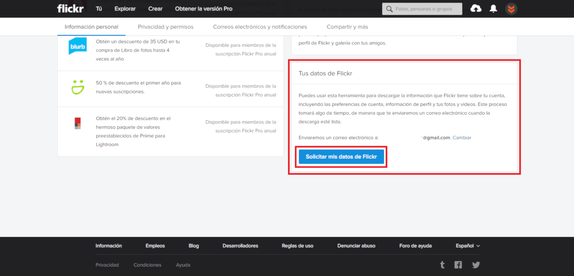Click Solicitar mis datos de Flickr button
The height and width of the screenshot is (276, 574).
341,157
